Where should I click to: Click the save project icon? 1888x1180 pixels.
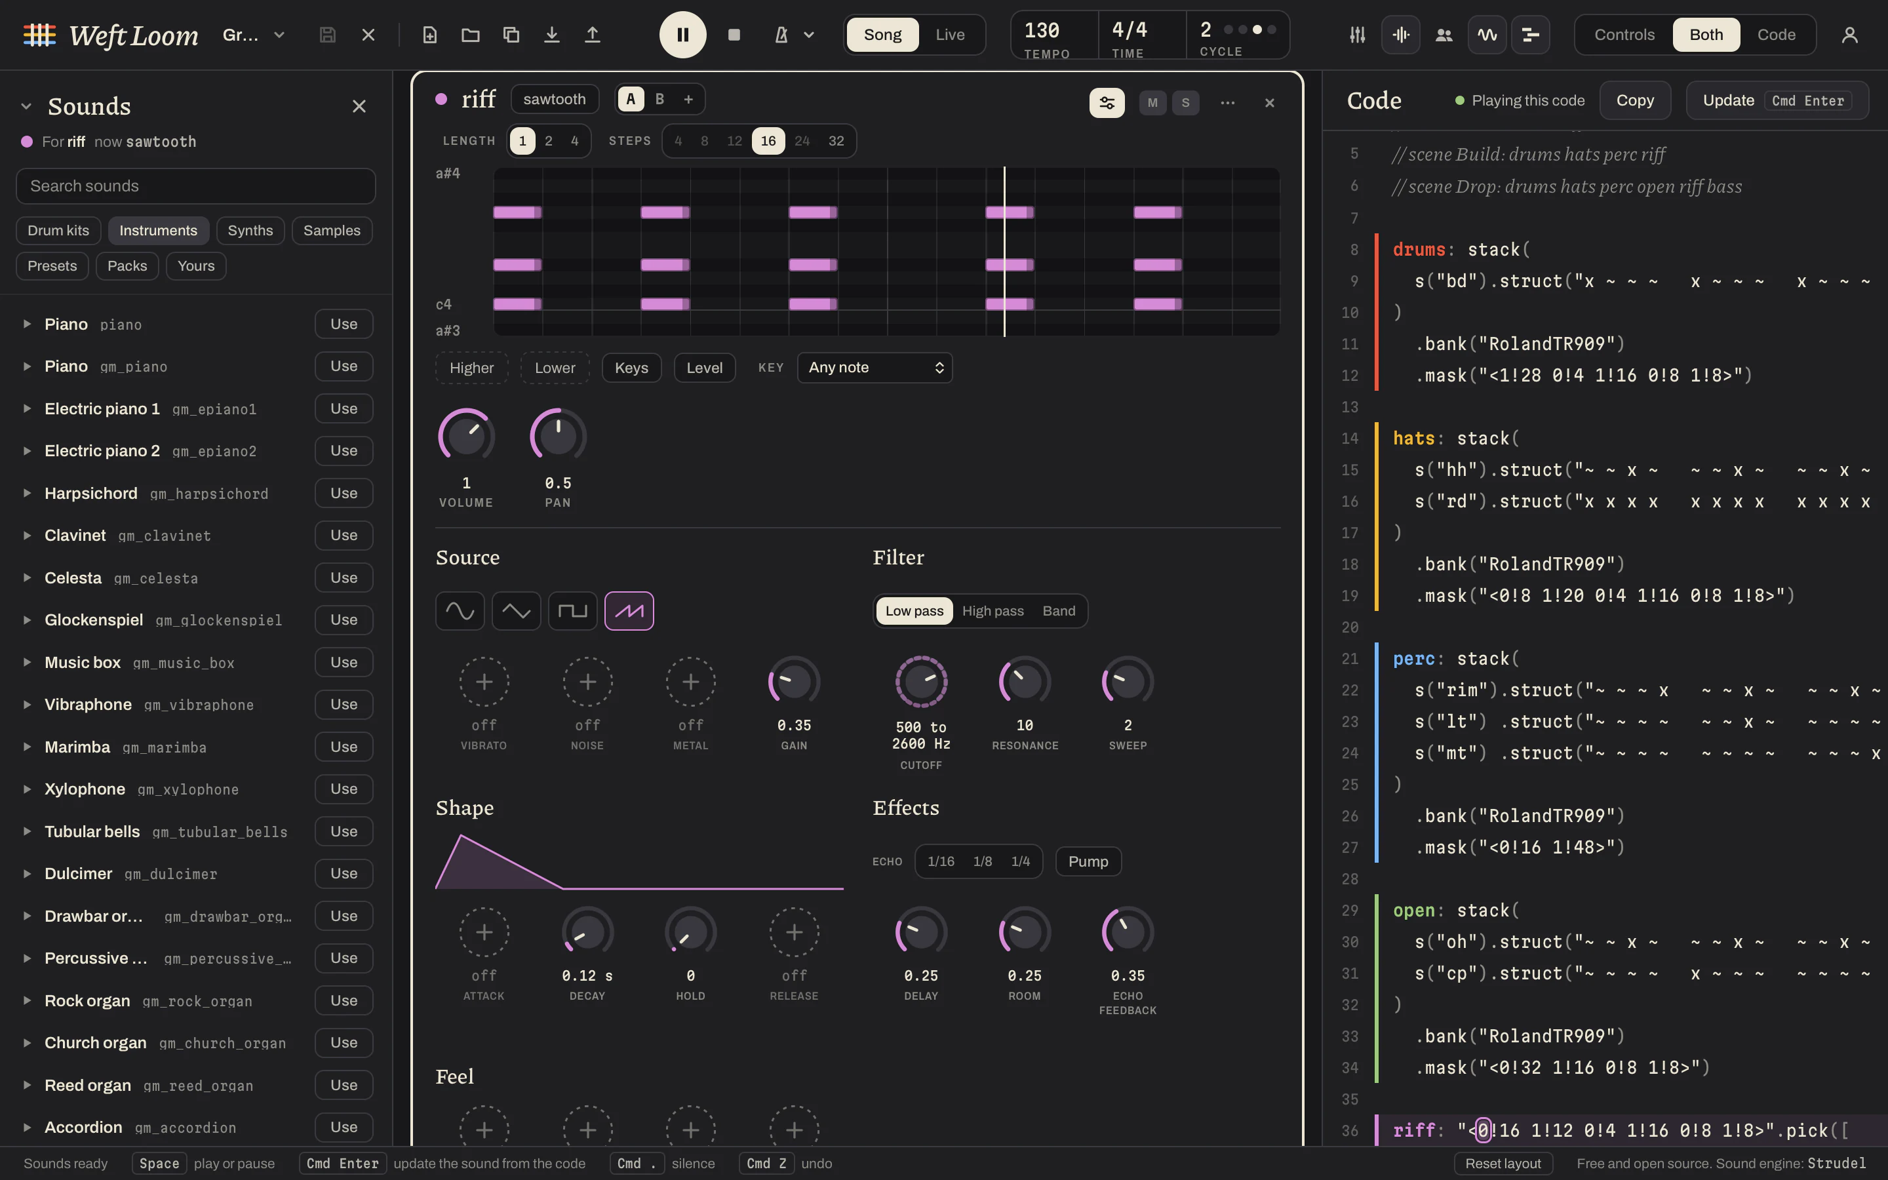click(x=328, y=34)
